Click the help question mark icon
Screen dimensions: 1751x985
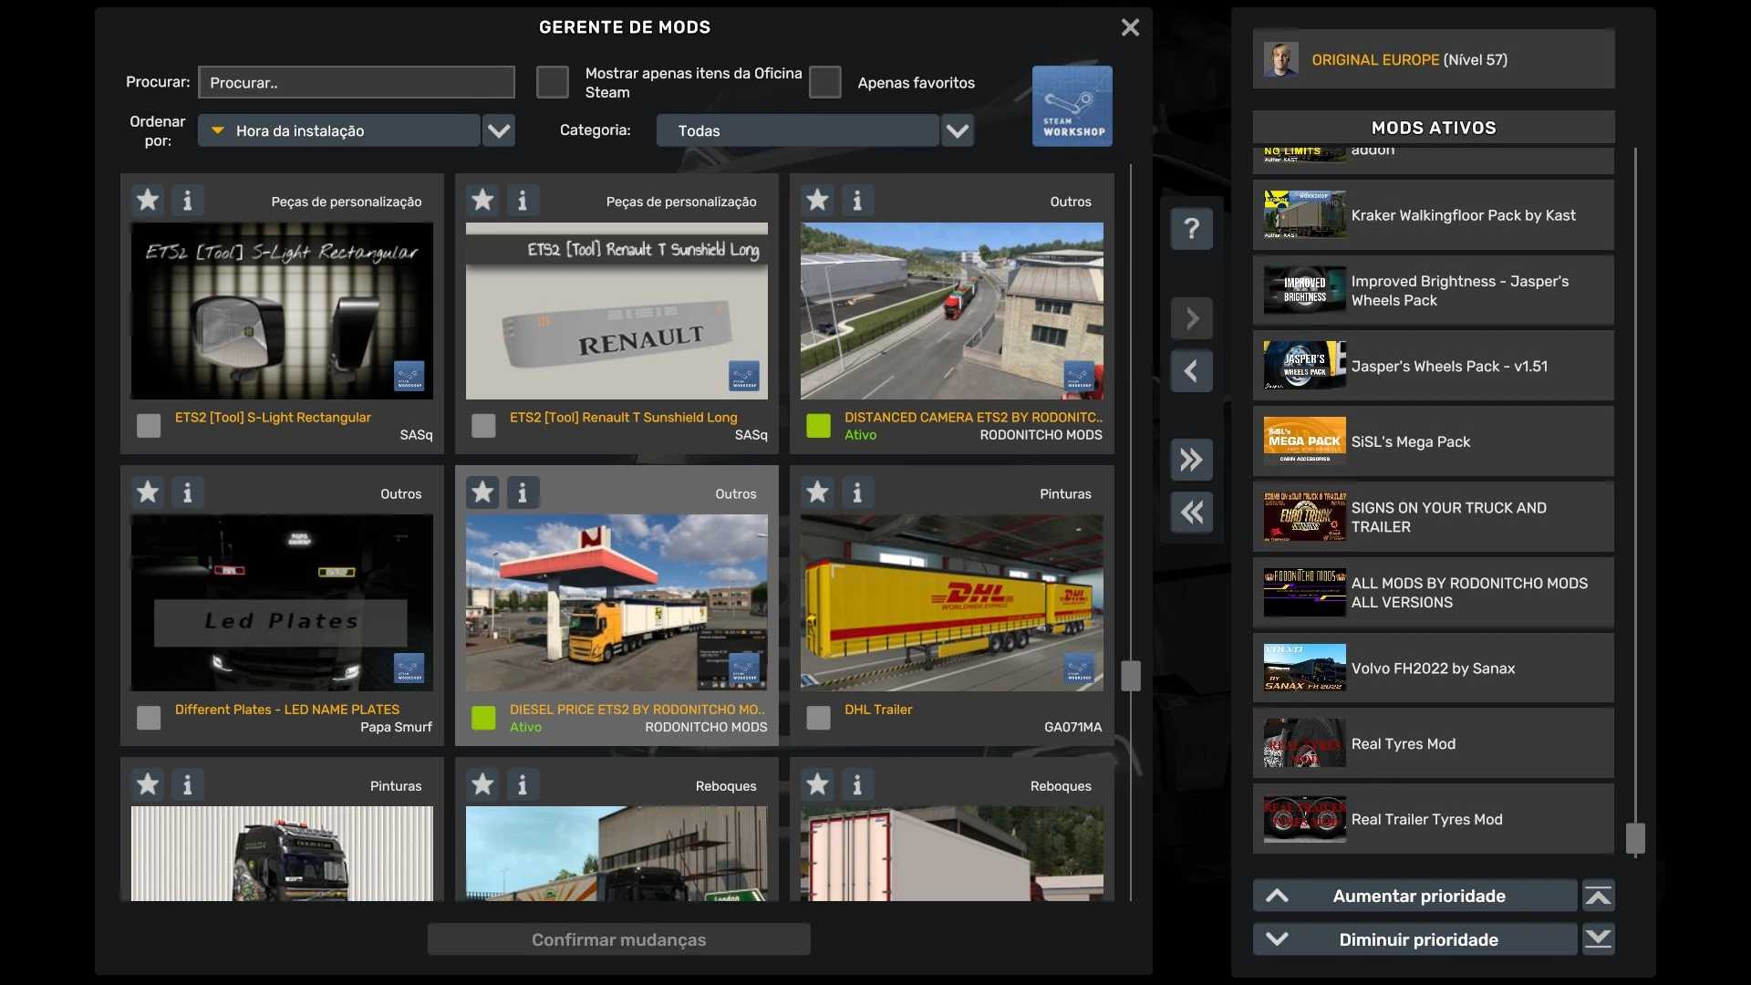1191,228
